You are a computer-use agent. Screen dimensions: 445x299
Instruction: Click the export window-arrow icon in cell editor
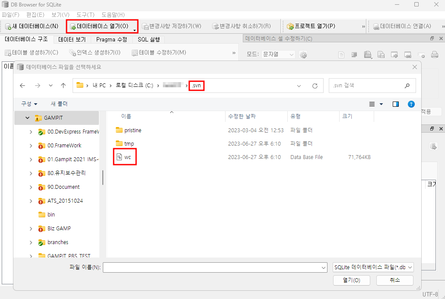coord(394,55)
